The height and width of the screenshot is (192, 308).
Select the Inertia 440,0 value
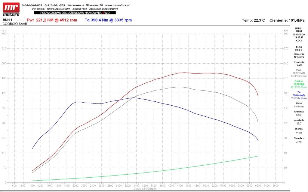pos(299,131)
